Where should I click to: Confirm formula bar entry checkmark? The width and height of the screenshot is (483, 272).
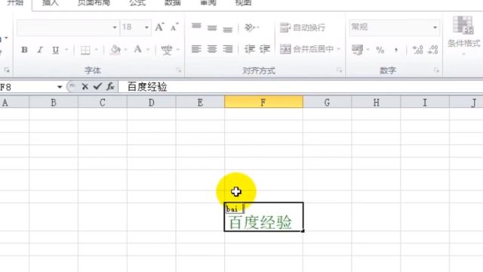coord(97,87)
